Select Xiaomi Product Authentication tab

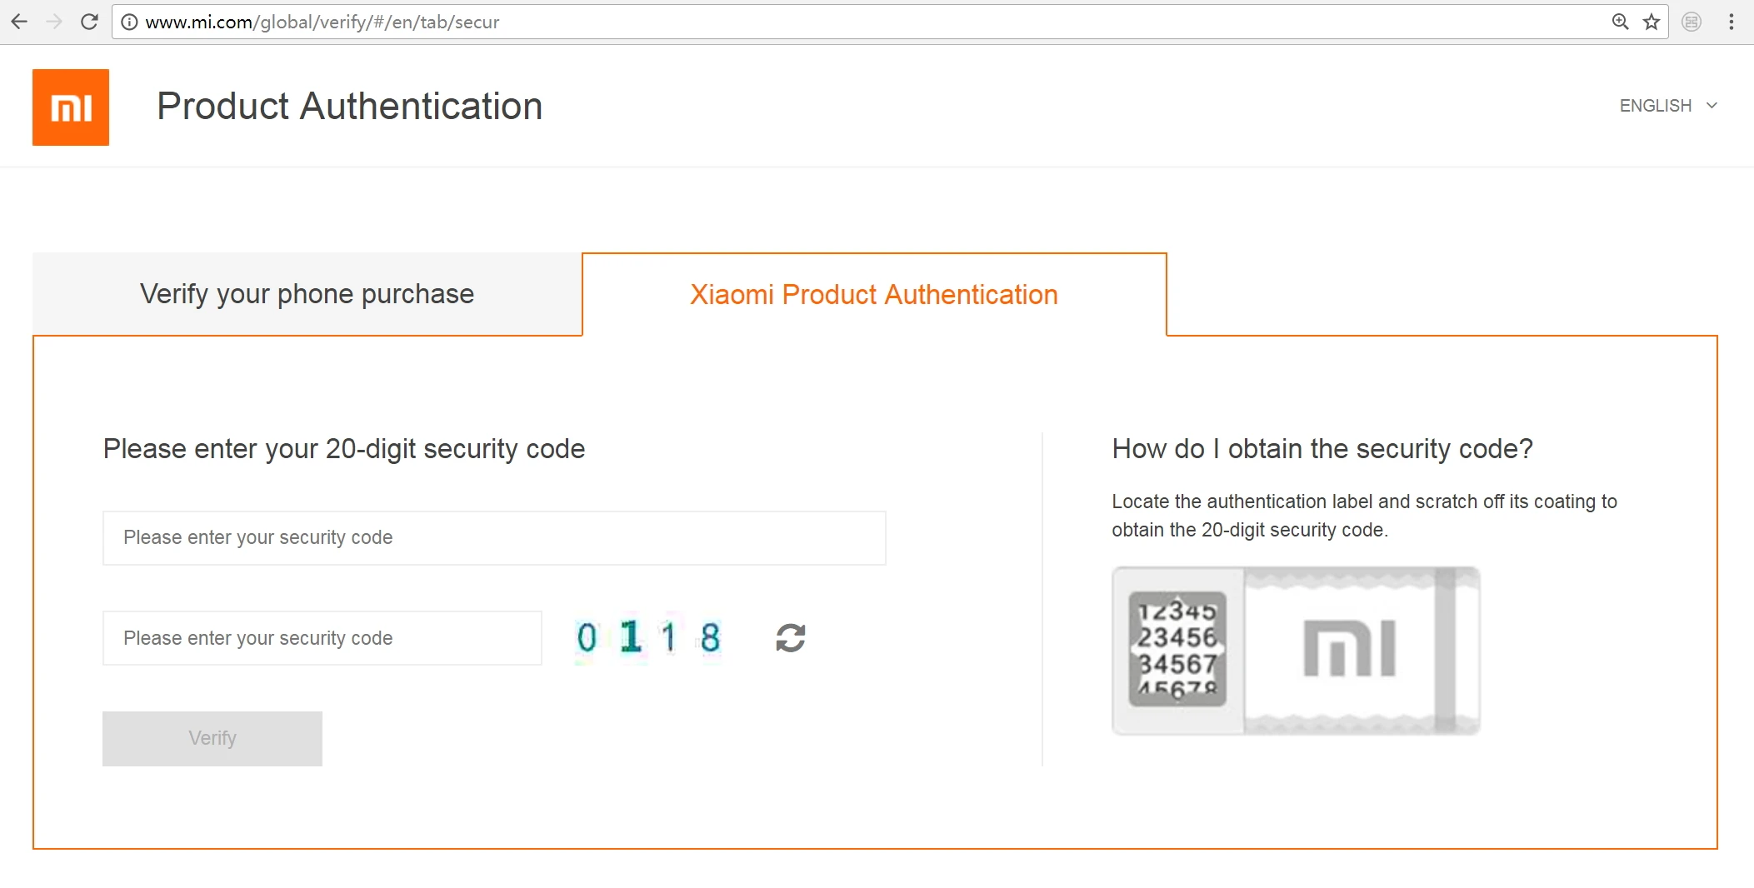click(x=874, y=295)
